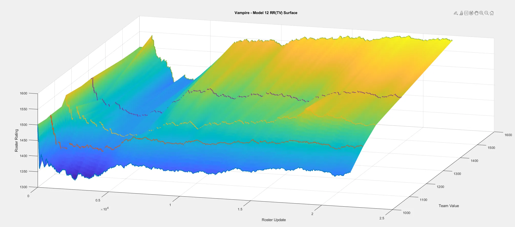Image resolution: width=515 pixels, height=227 pixels.
Task: Activate the pan hand tool
Action: (x=476, y=13)
